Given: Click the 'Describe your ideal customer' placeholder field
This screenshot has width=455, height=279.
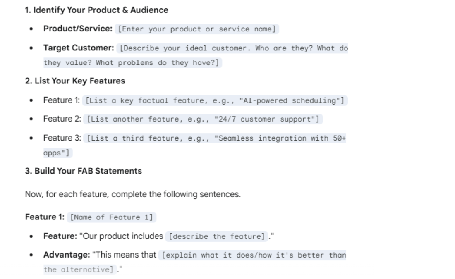Looking at the screenshot, I should pyautogui.click(x=233, y=48).
